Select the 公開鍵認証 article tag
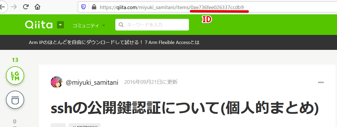The height and width of the screenshot is (127, 337). click(x=85, y=125)
